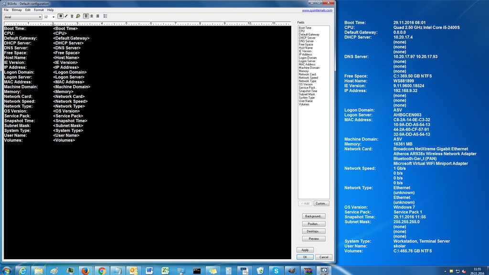The image size is (489, 275).
Task: Toggle bold formatting in the toolbar
Action: coord(61,16)
